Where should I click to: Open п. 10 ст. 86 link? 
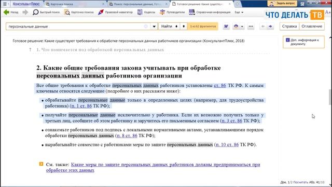(x=227, y=144)
